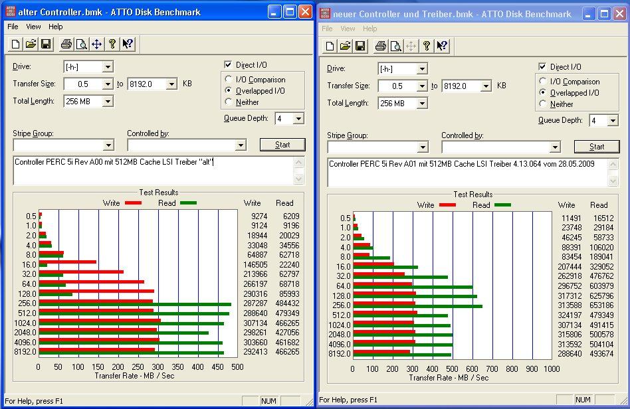
Task: Select Neither radio in alter Controller window
Action: pos(229,102)
